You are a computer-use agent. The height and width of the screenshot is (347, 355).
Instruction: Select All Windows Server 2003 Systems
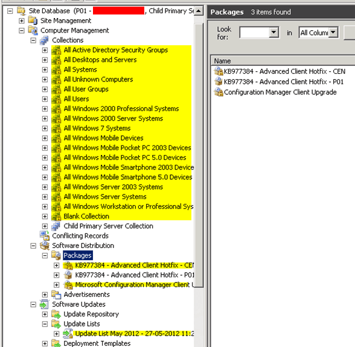114,187
